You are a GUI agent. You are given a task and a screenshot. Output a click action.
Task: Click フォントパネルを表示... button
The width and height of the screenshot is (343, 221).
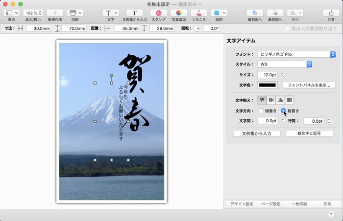click(x=309, y=85)
